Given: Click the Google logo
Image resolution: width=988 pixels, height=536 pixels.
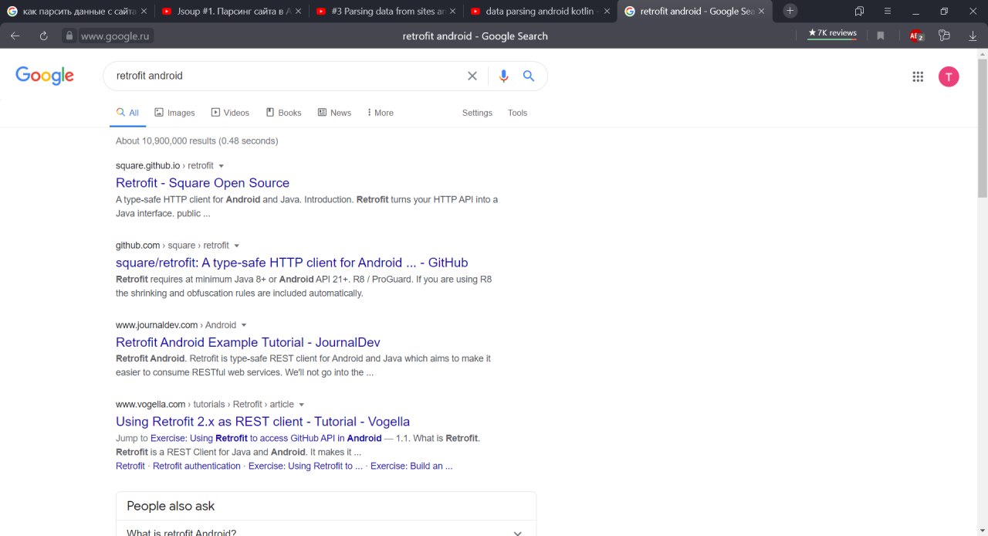Looking at the screenshot, I should (45, 76).
